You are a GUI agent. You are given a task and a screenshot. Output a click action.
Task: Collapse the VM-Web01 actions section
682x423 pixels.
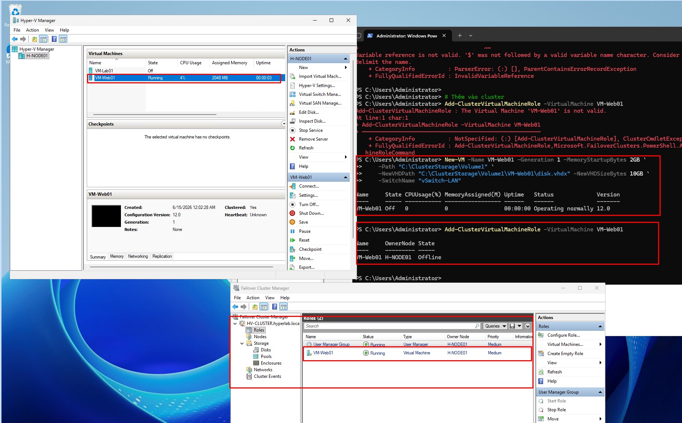tap(345, 177)
